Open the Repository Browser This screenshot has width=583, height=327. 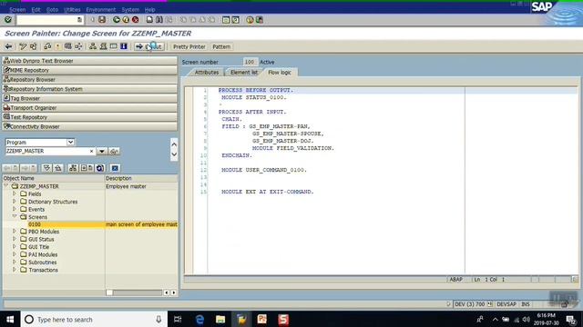point(89,80)
